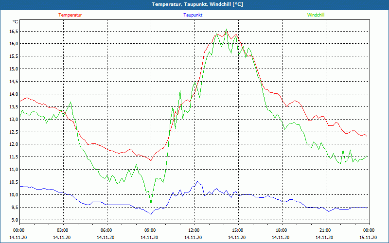Click the 03:00 time axis label
Viewport: 389px width, 243px height.
pyautogui.click(x=63, y=230)
